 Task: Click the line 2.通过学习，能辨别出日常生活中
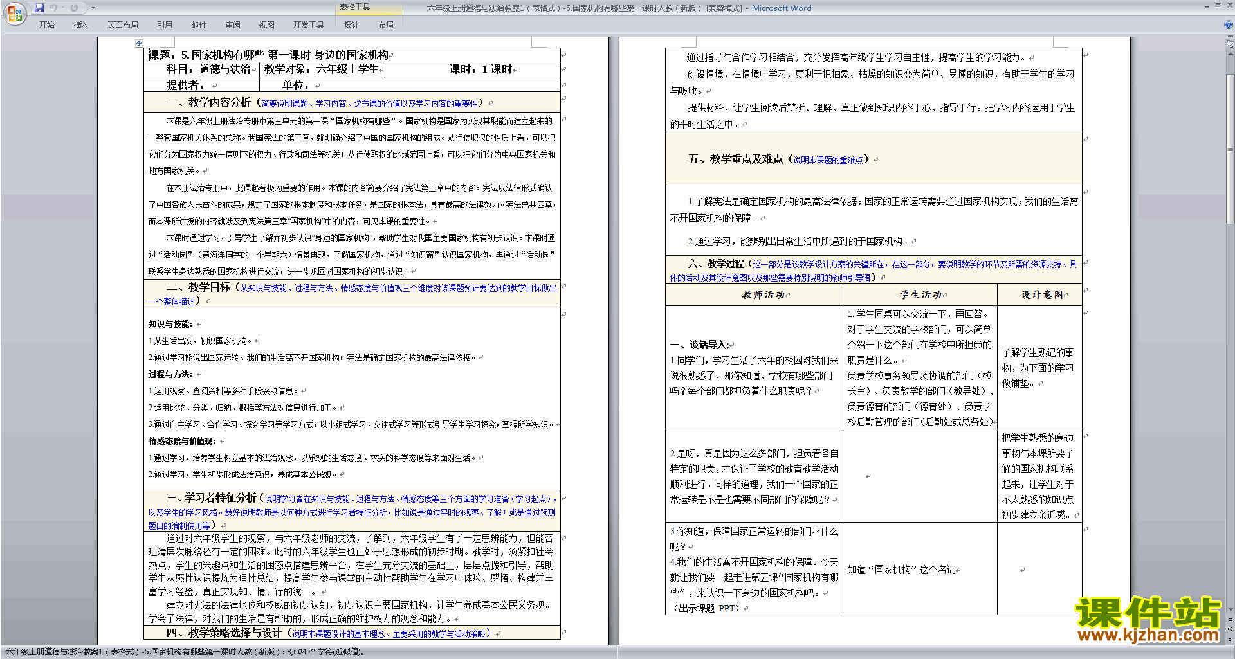(x=798, y=242)
